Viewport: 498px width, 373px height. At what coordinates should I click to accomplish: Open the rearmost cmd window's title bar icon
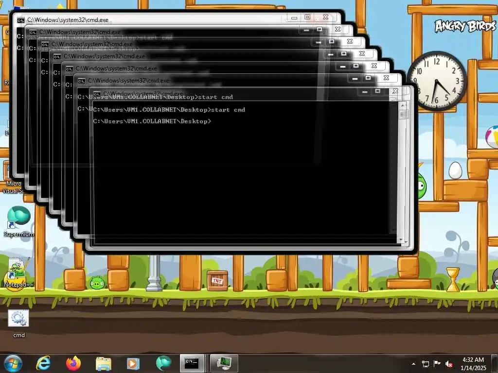pyautogui.click(x=20, y=20)
